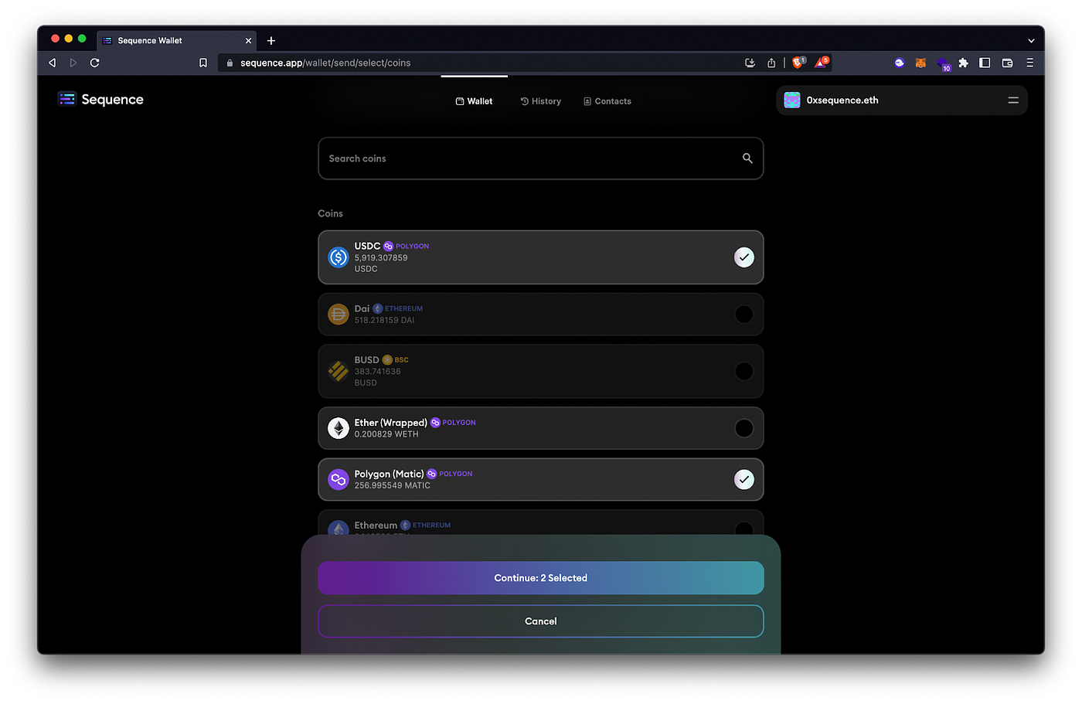Click the 518.218159 DAI balance
This screenshot has width=1082, height=704.
[384, 320]
